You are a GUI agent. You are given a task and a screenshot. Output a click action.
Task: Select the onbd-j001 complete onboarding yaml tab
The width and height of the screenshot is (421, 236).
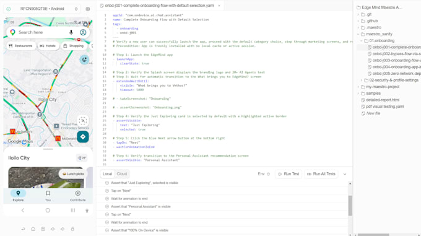point(160,6)
